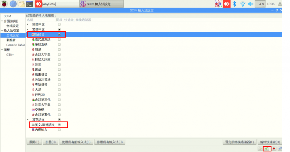The width and height of the screenshot is (290, 152).
Task: Open GTK+ panel settings
Action: point(10,55)
